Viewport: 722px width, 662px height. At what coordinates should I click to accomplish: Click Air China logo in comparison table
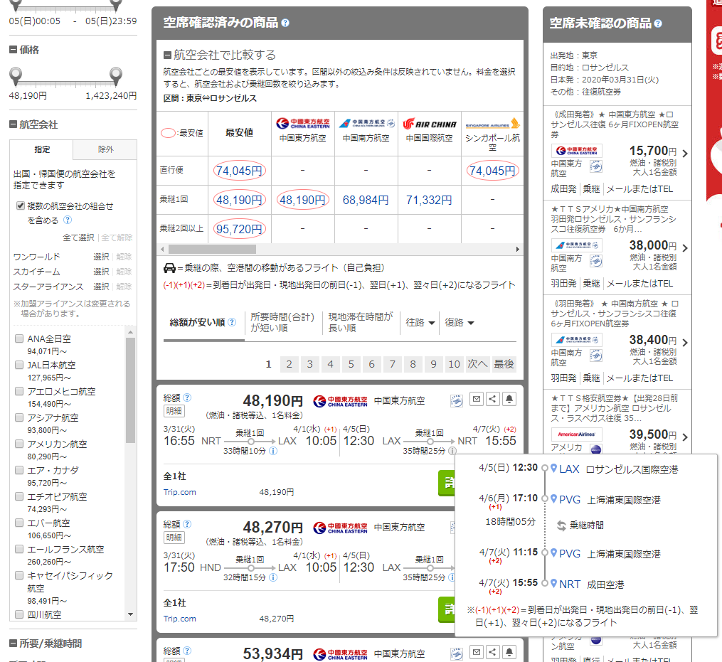[x=429, y=124]
